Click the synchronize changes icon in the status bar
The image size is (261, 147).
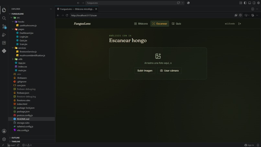coord(18,145)
